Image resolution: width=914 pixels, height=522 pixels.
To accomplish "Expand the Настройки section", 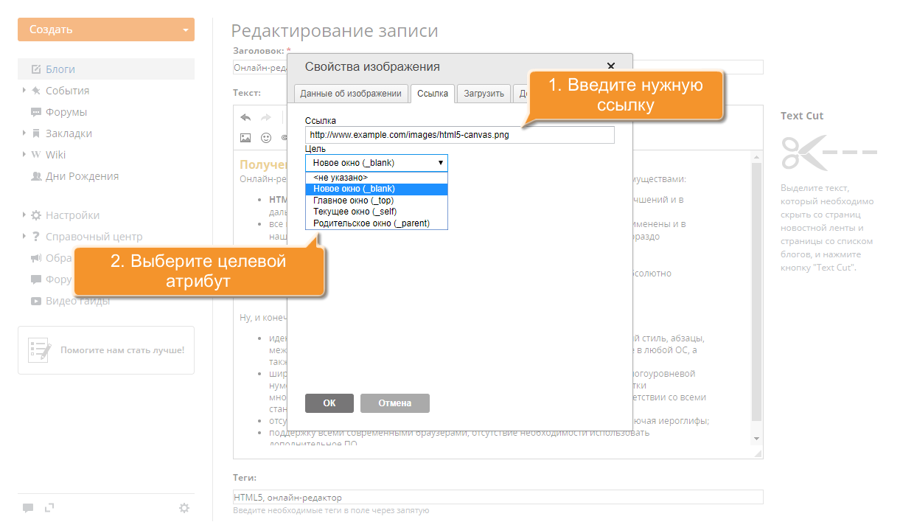I will pos(24,215).
